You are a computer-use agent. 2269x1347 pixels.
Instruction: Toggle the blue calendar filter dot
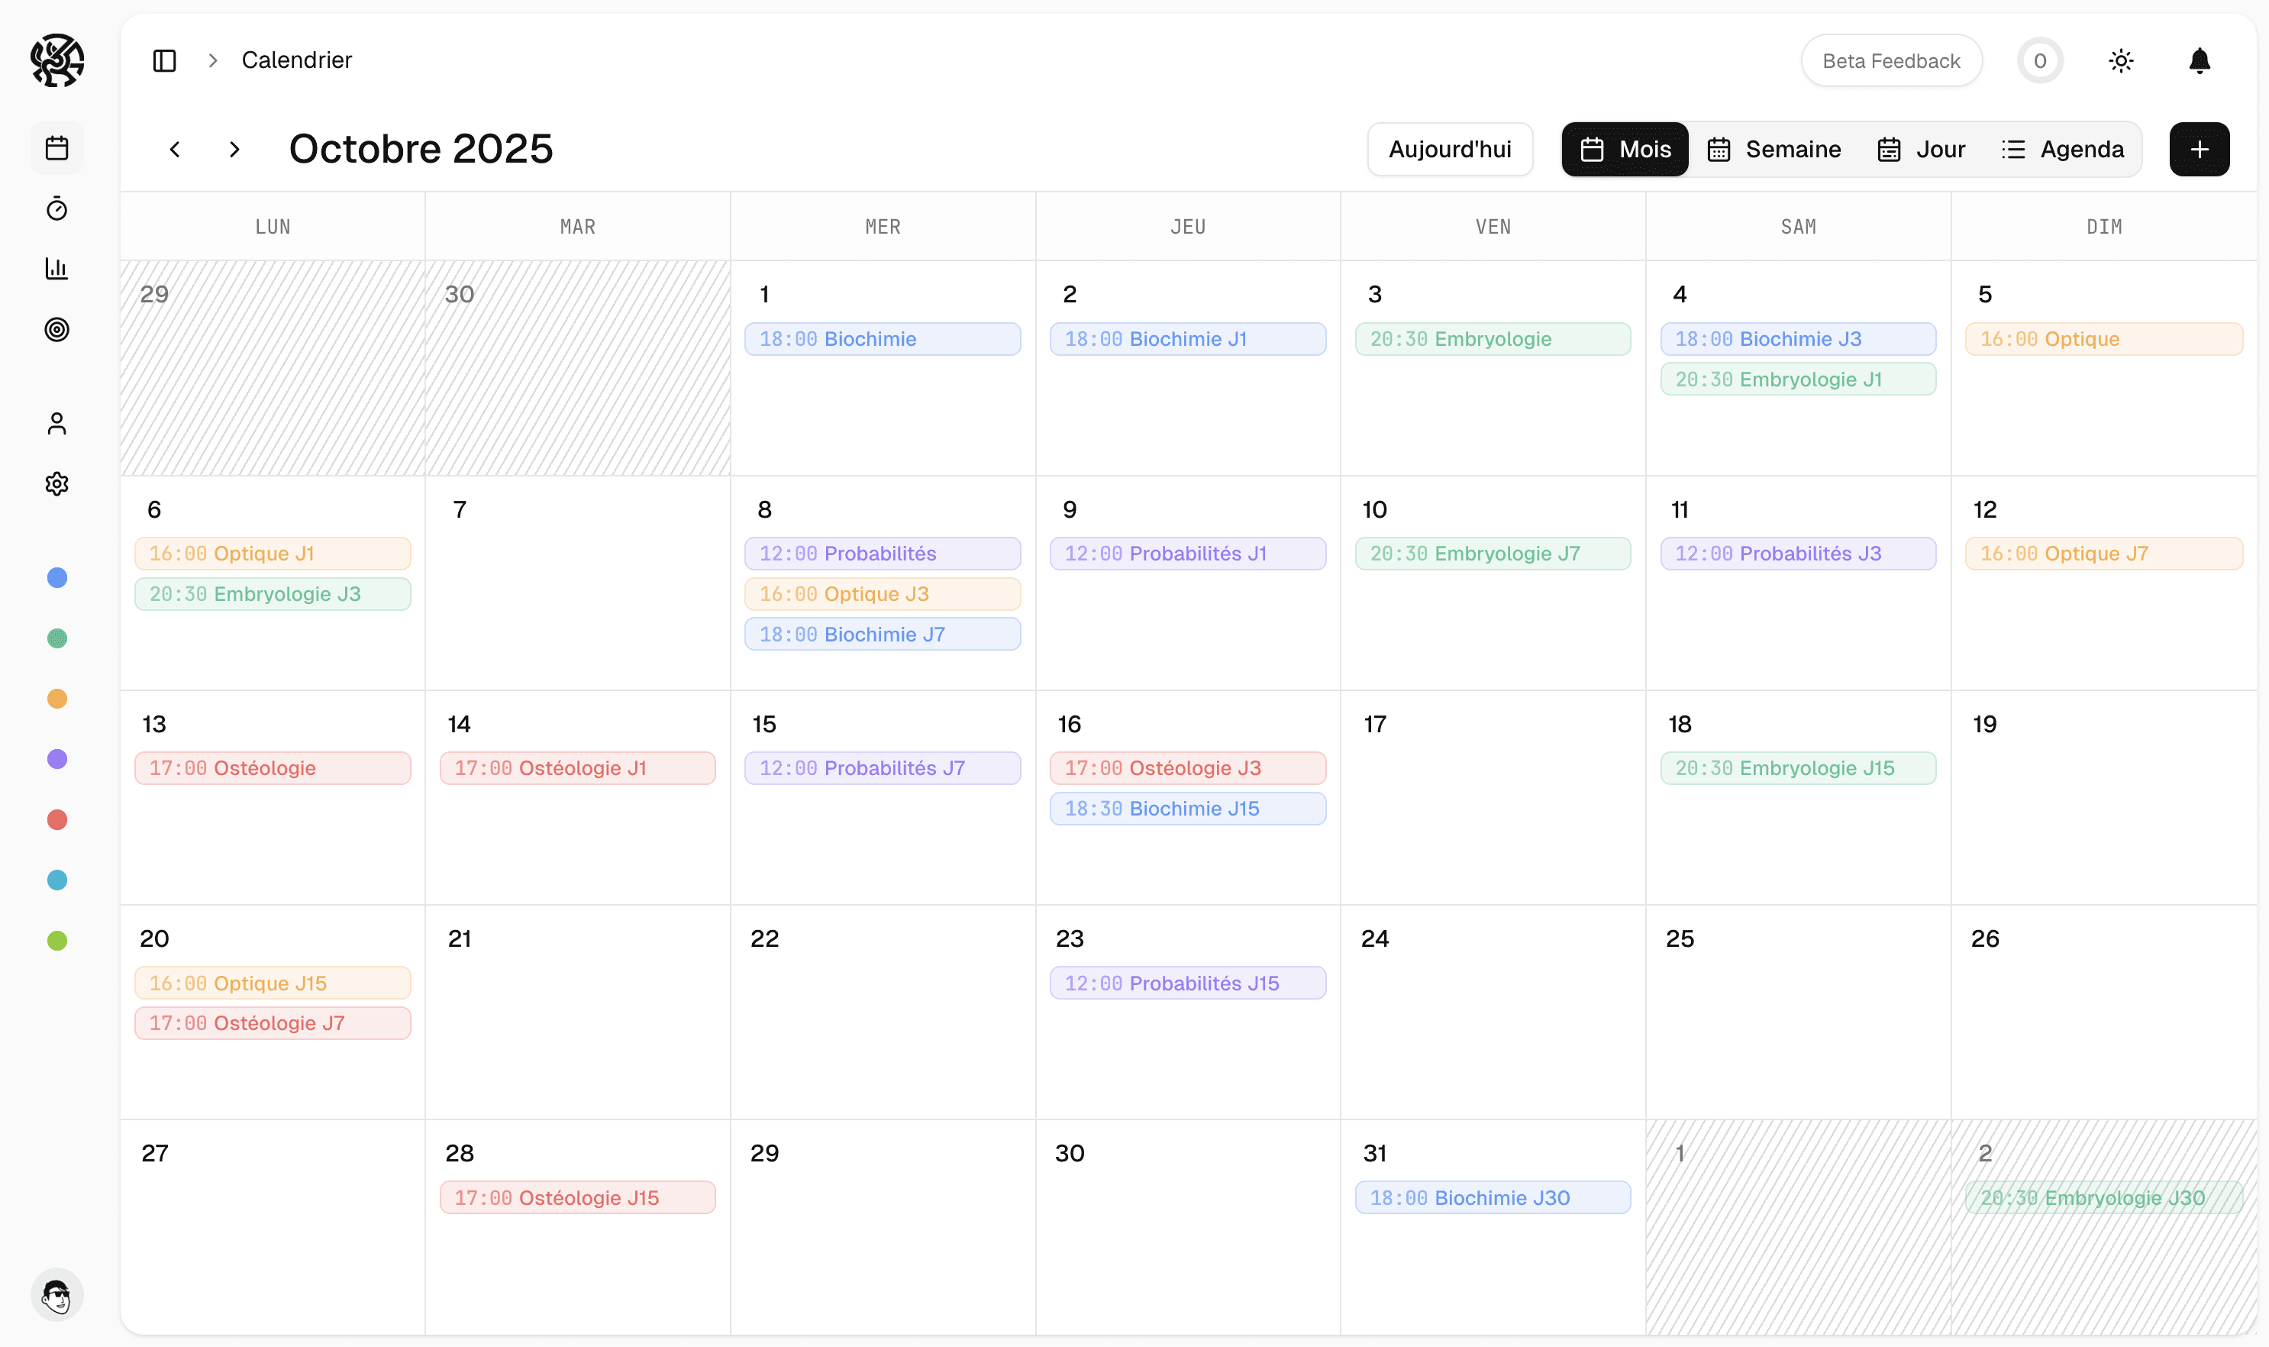57,578
